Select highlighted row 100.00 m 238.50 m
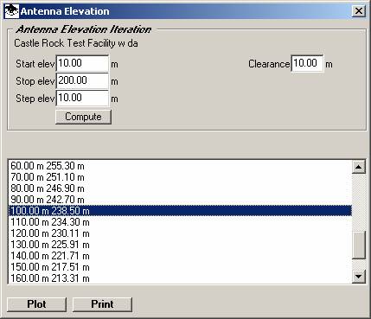 click(x=180, y=211)
